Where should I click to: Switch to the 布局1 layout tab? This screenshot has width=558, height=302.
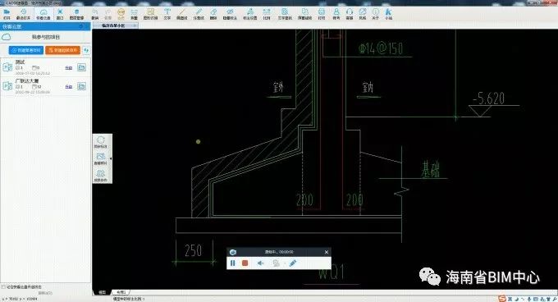coord(121,292)
